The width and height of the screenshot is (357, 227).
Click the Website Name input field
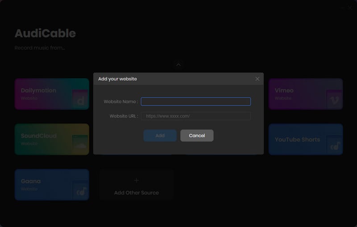coord(196,101)
